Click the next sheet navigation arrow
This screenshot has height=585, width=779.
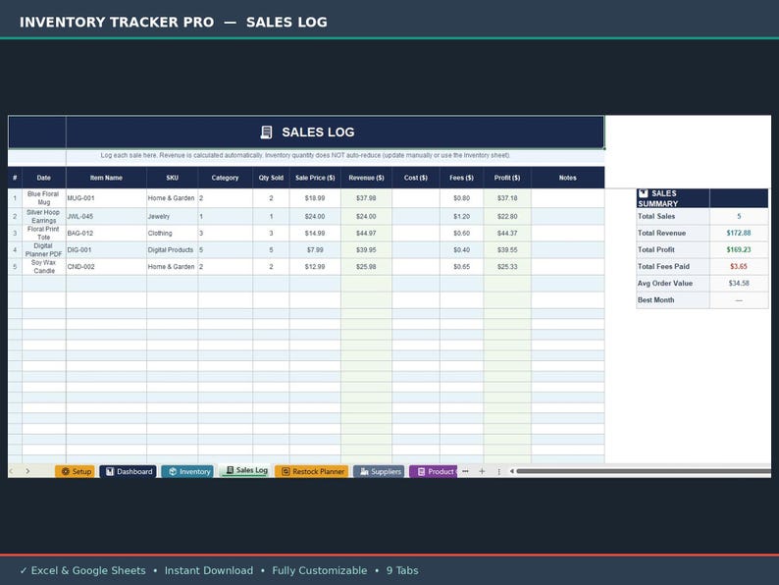pyautogui.click(x=27, y=471)
